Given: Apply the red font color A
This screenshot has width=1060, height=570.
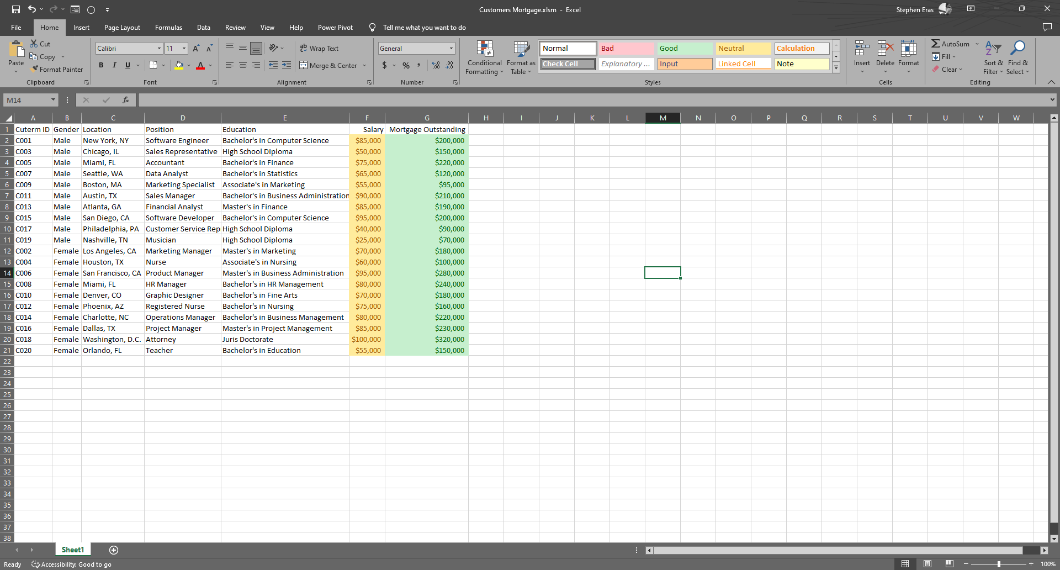Looking at the screenshot, I should 200,65.
